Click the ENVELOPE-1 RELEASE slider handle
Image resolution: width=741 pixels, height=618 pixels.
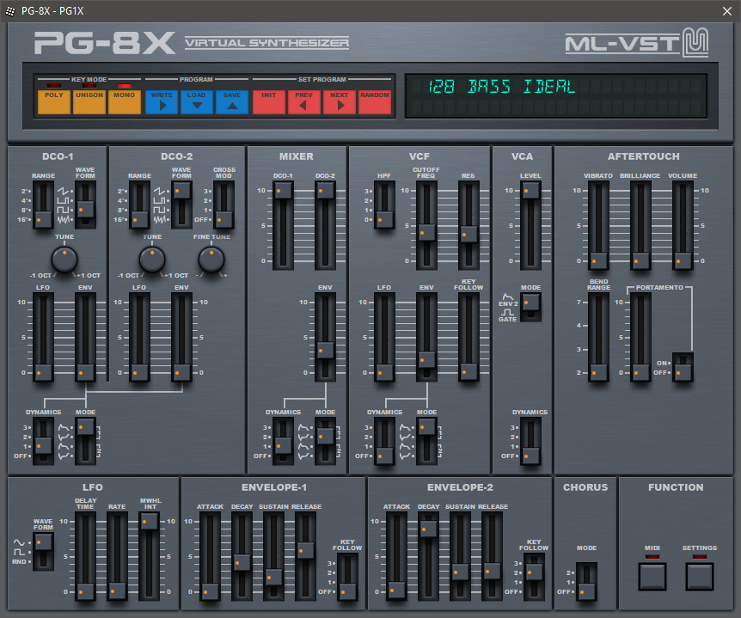point(305,550)
